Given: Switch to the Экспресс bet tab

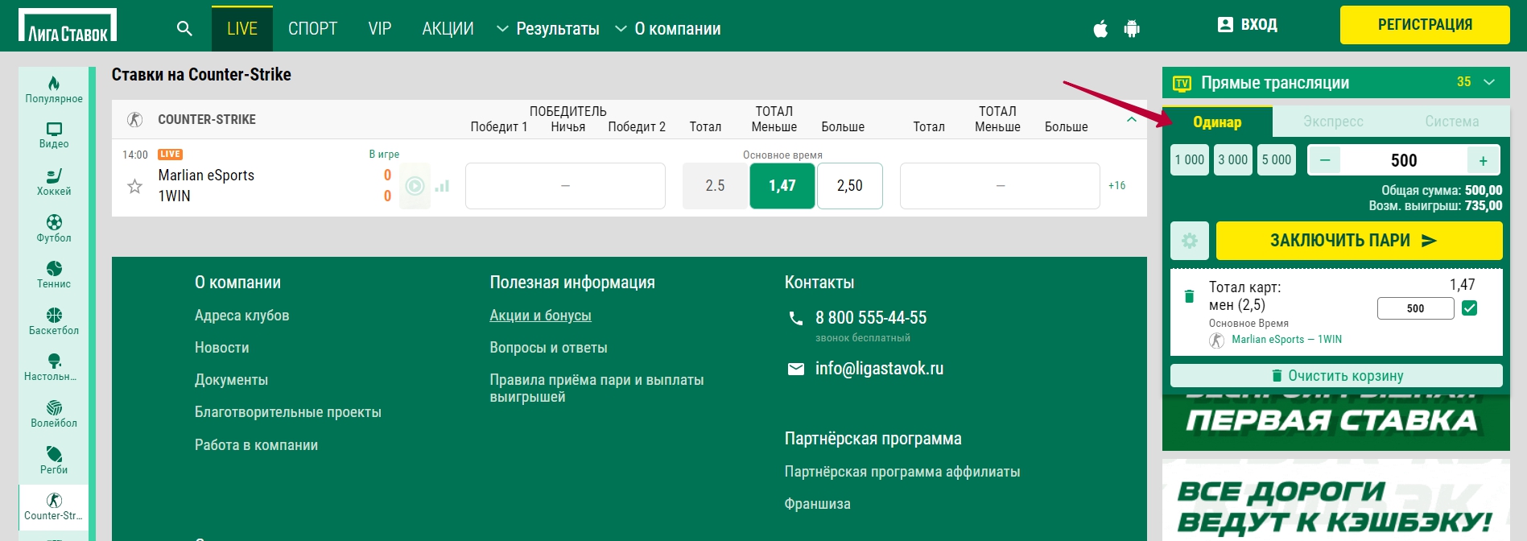Looking at the screenshot, I should pos(1333,122).
